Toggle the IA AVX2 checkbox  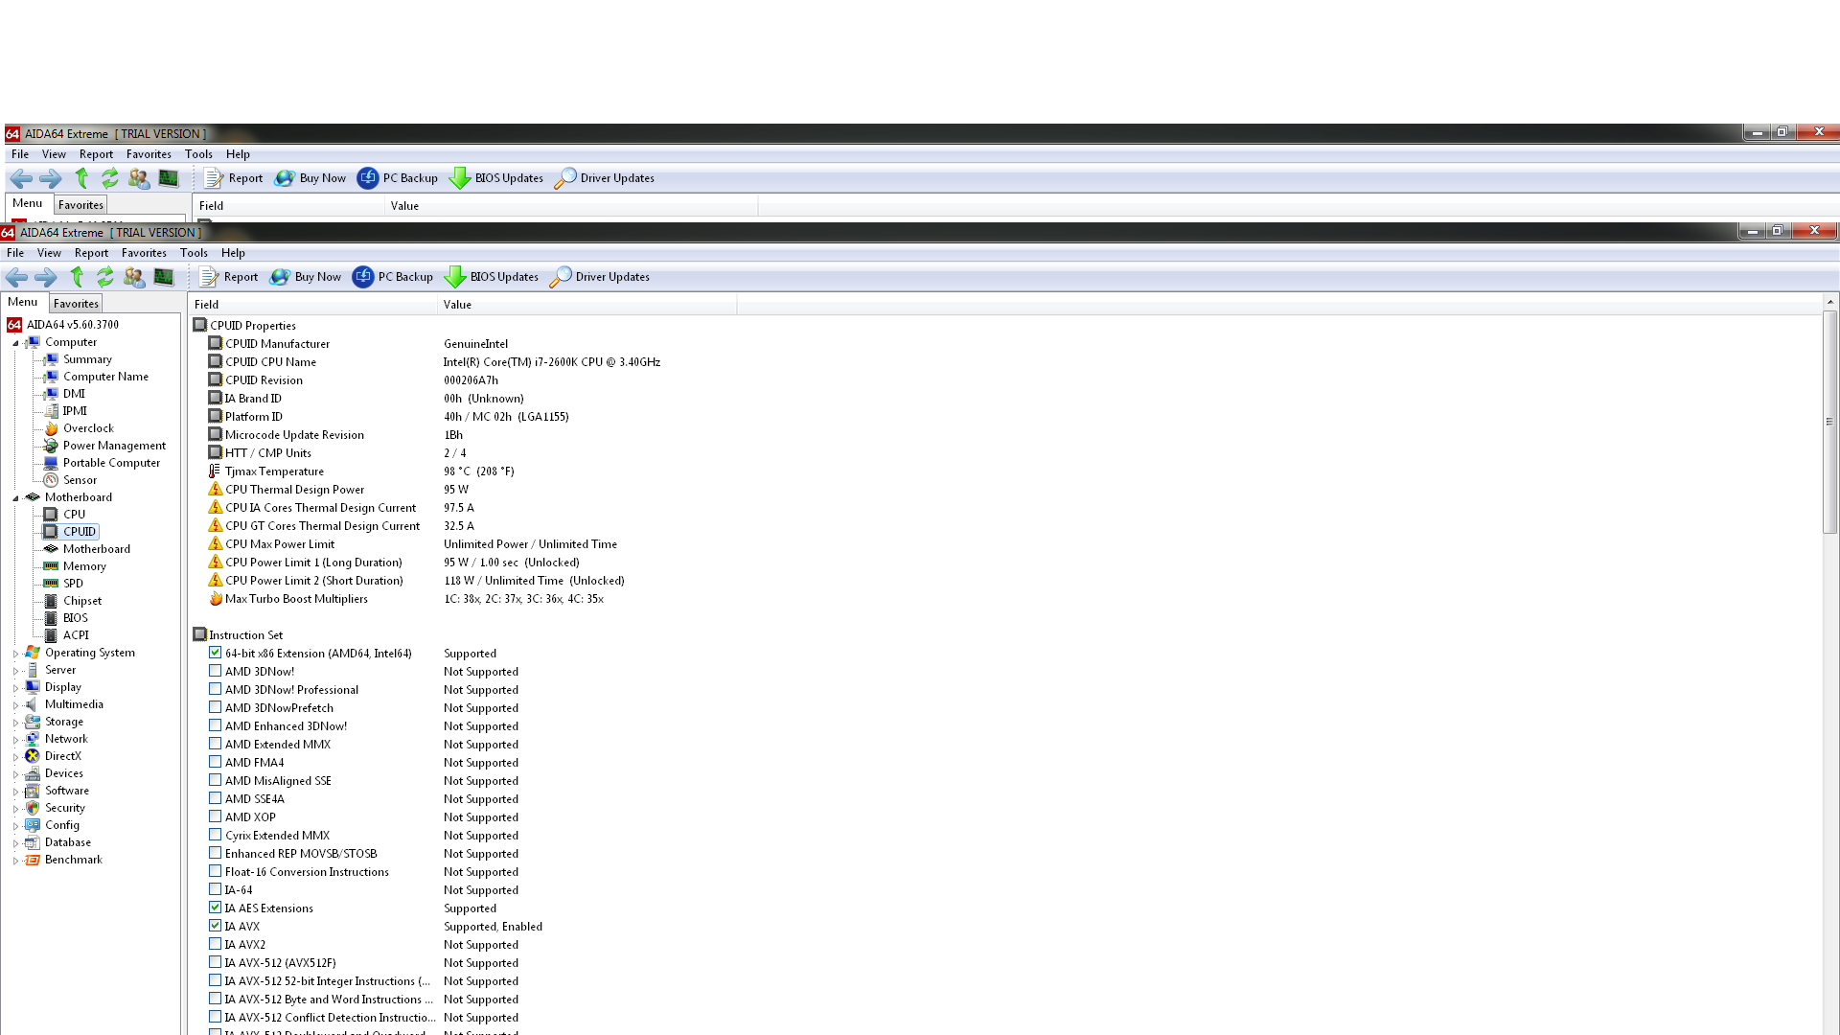pos(215,944)
